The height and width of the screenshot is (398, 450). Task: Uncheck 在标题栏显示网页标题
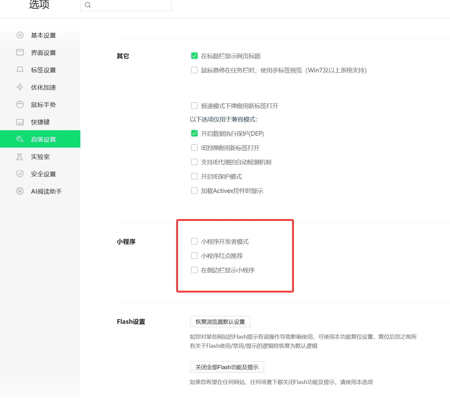194,56
